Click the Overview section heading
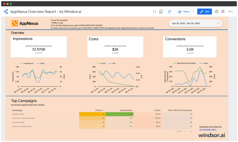The width and height of the screenshot is (238, 142). coord(17,33)
